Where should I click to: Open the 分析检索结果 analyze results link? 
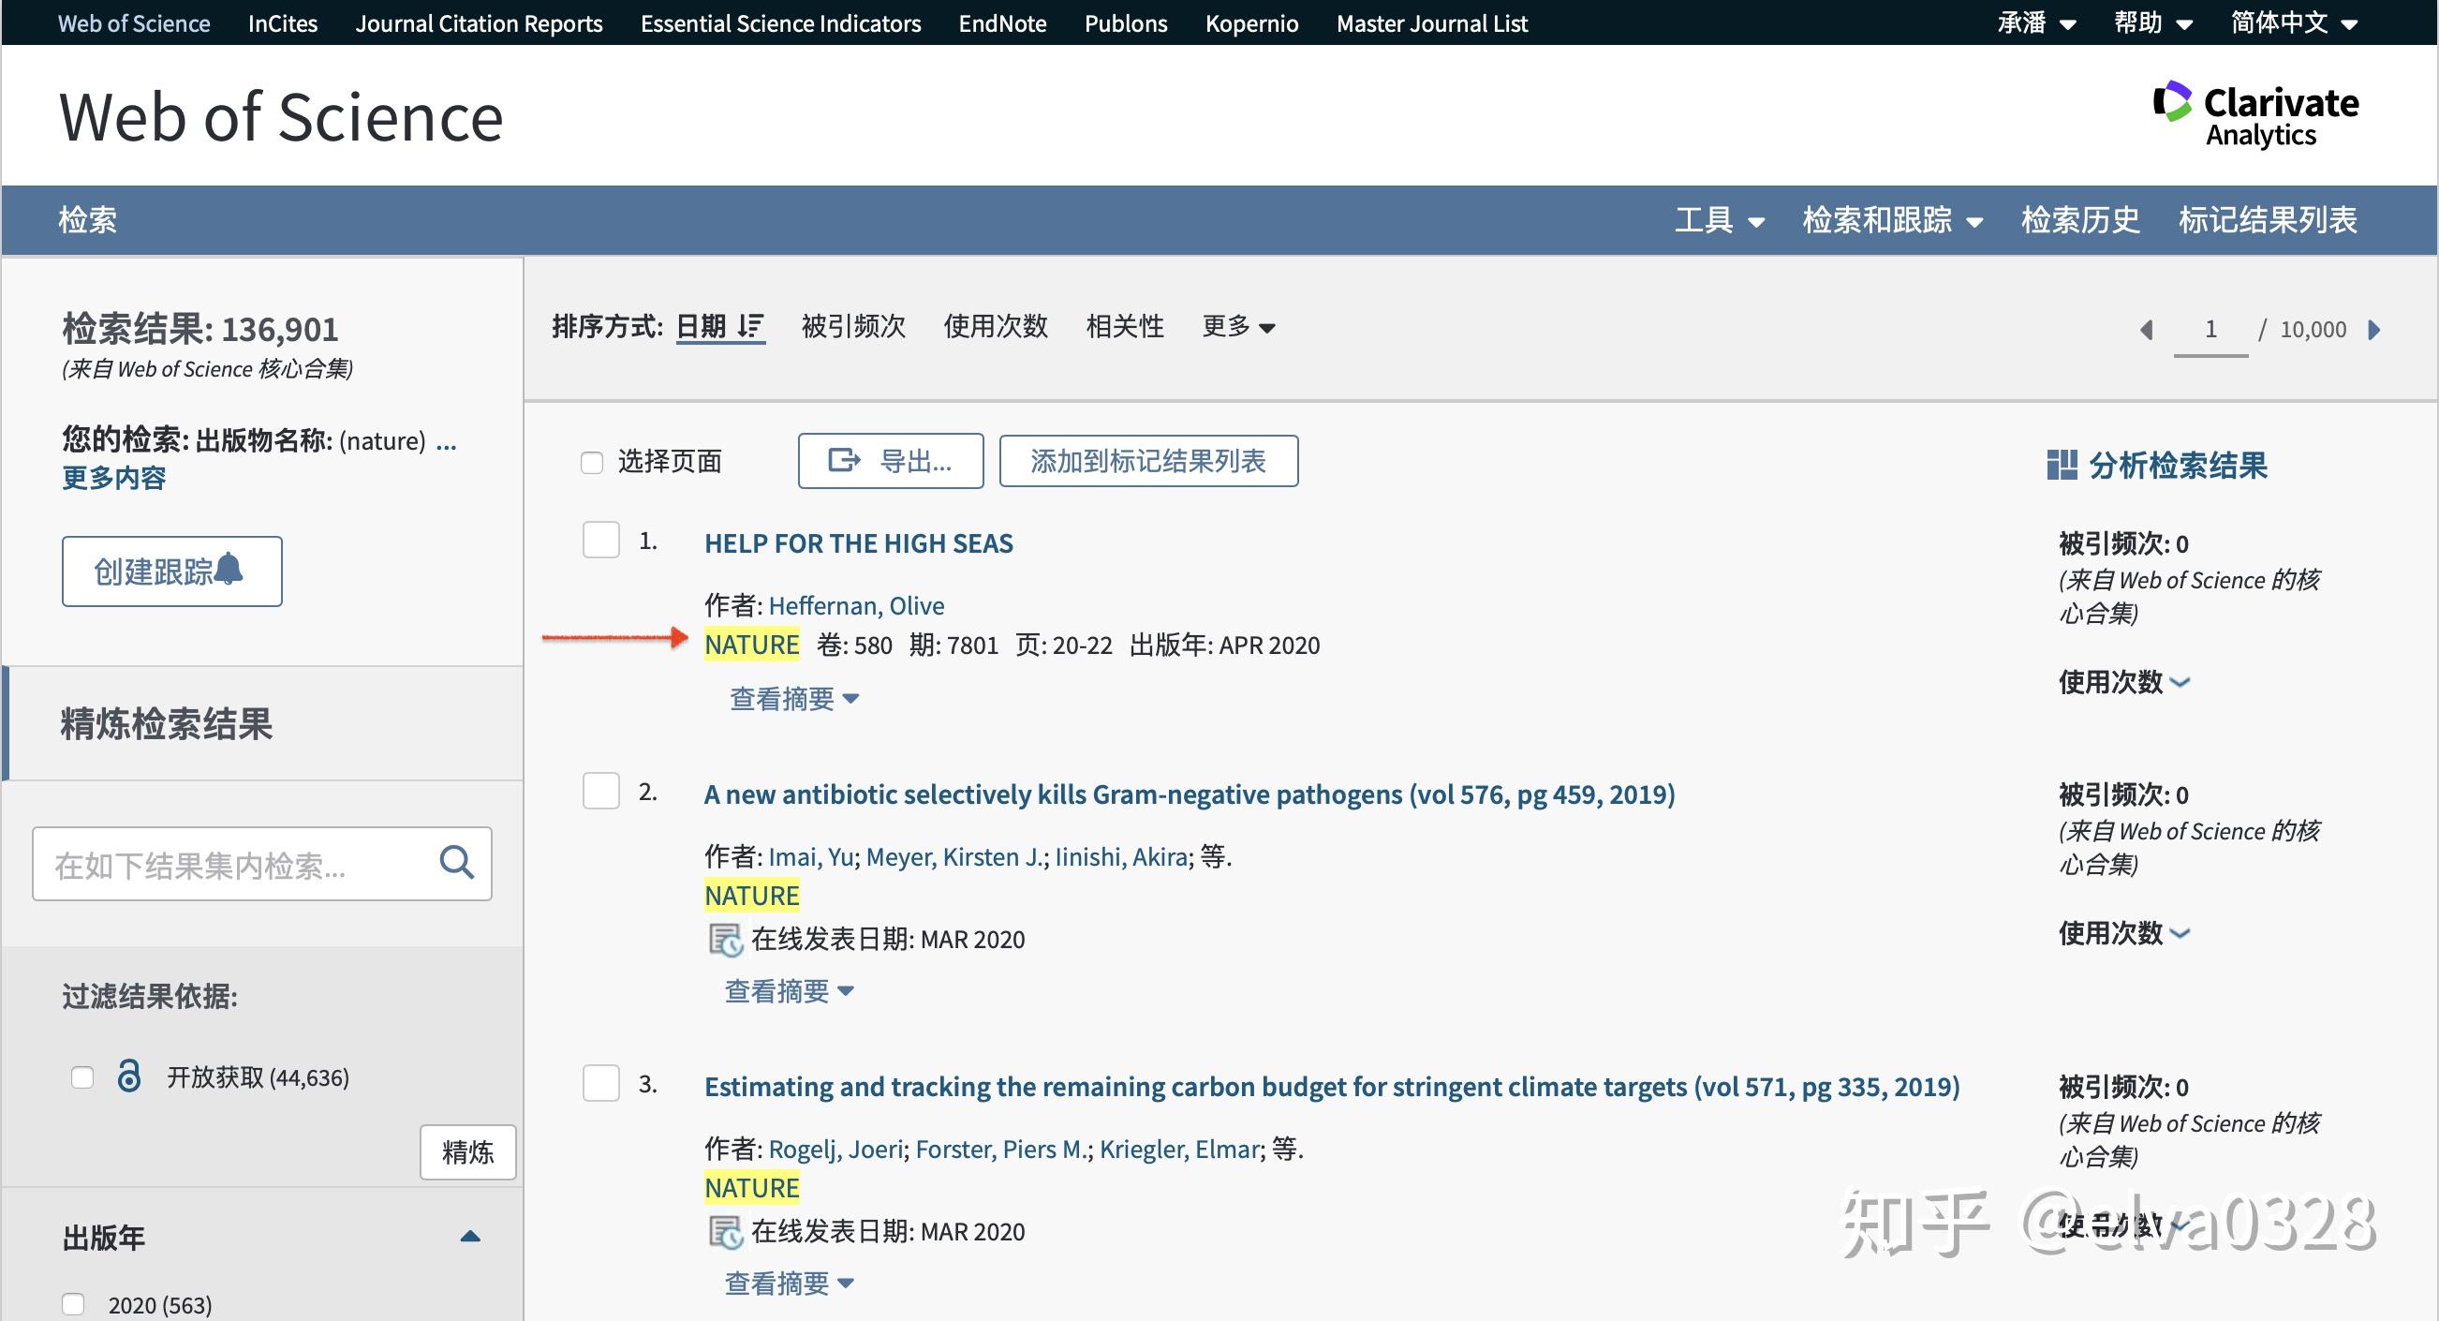[x=2177, y=465]
